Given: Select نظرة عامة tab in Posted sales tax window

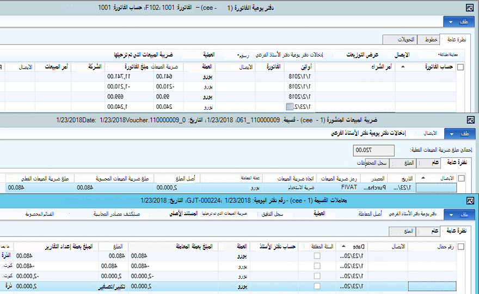Looking at the screenshot, I should point(457,162).
